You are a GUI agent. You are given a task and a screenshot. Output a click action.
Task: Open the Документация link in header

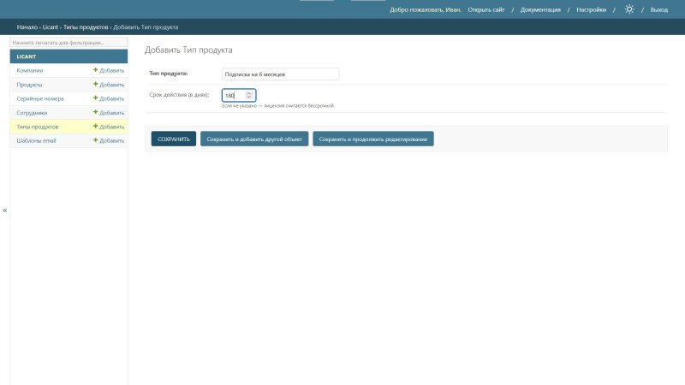540,9
